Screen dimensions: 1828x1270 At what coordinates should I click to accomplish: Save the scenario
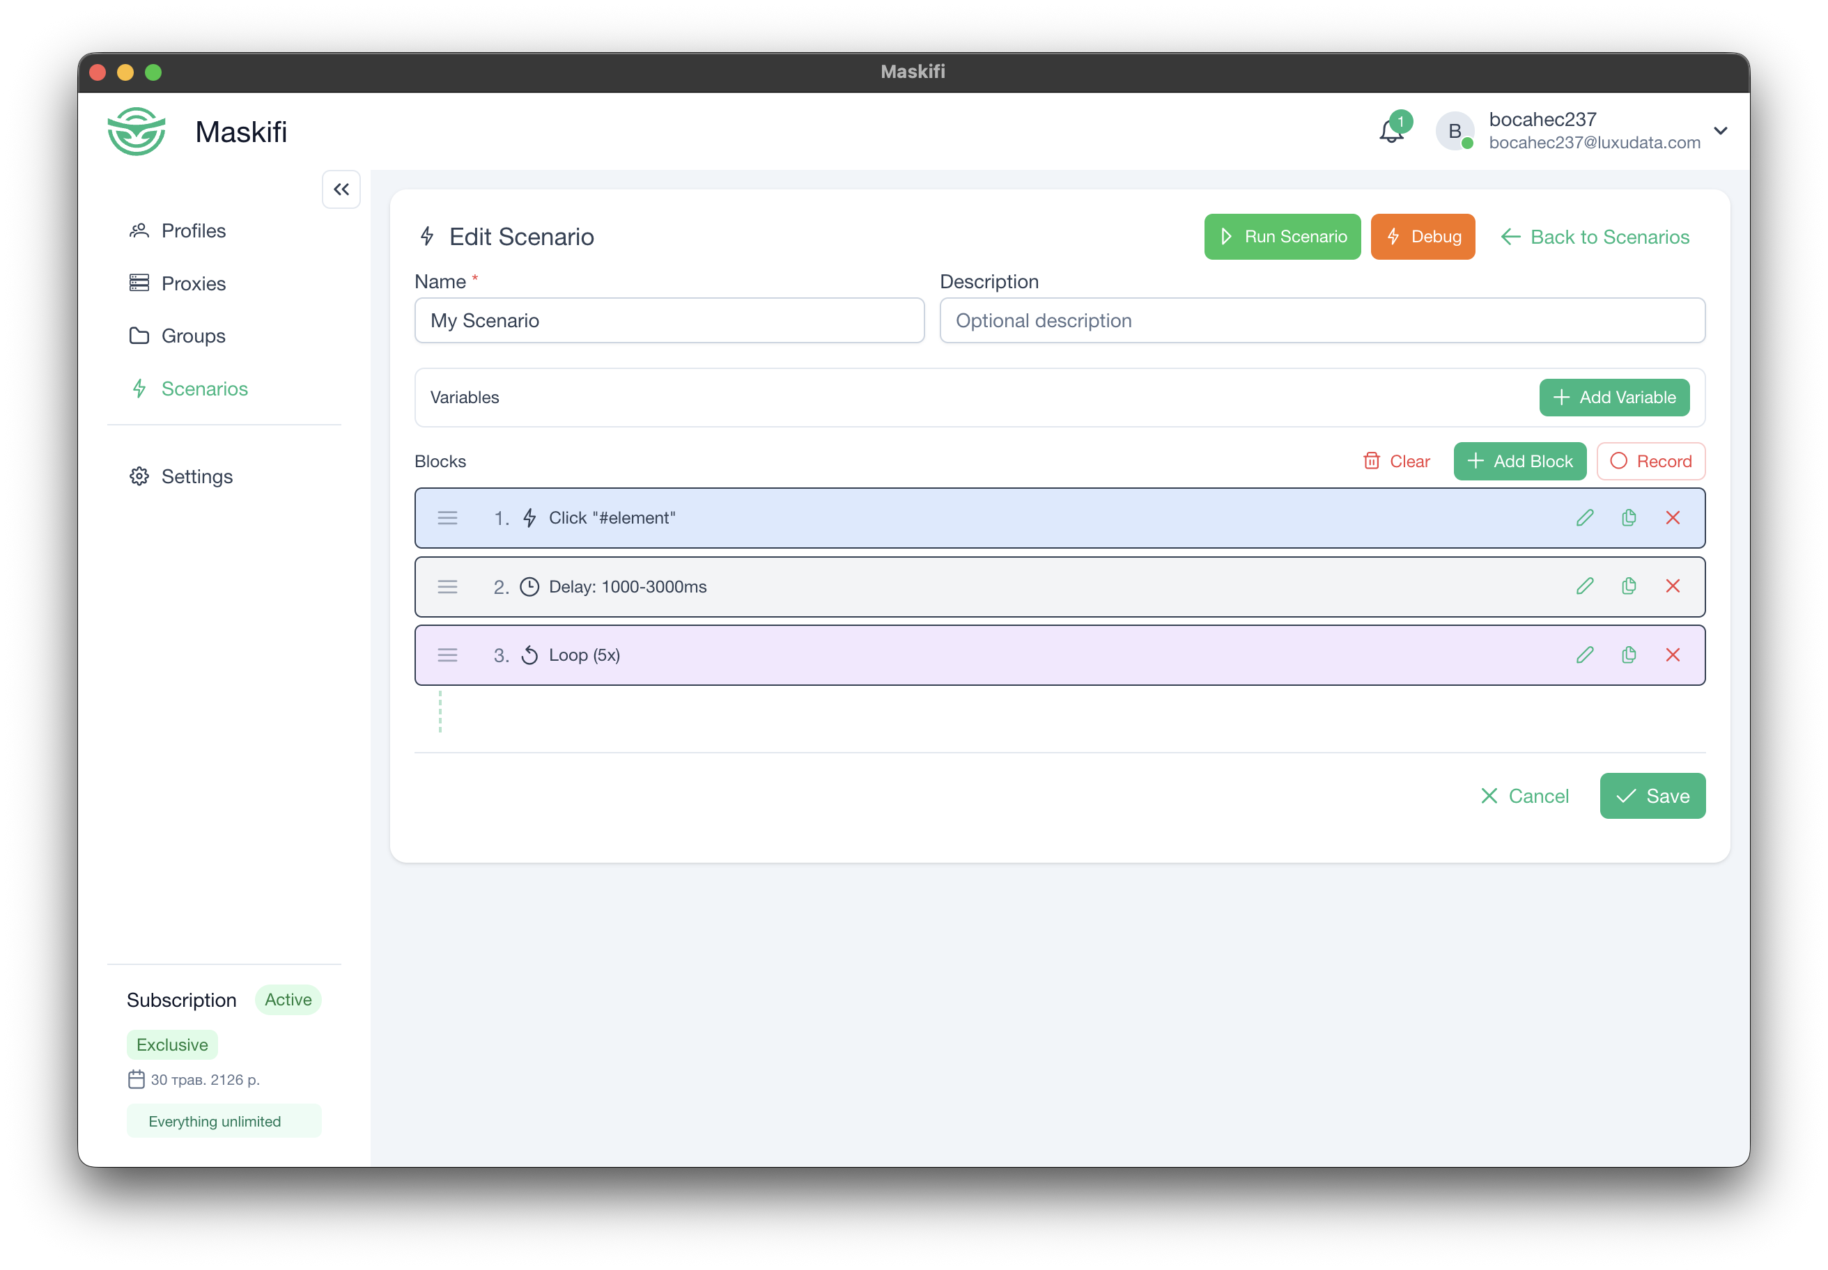coord(1652,796)
